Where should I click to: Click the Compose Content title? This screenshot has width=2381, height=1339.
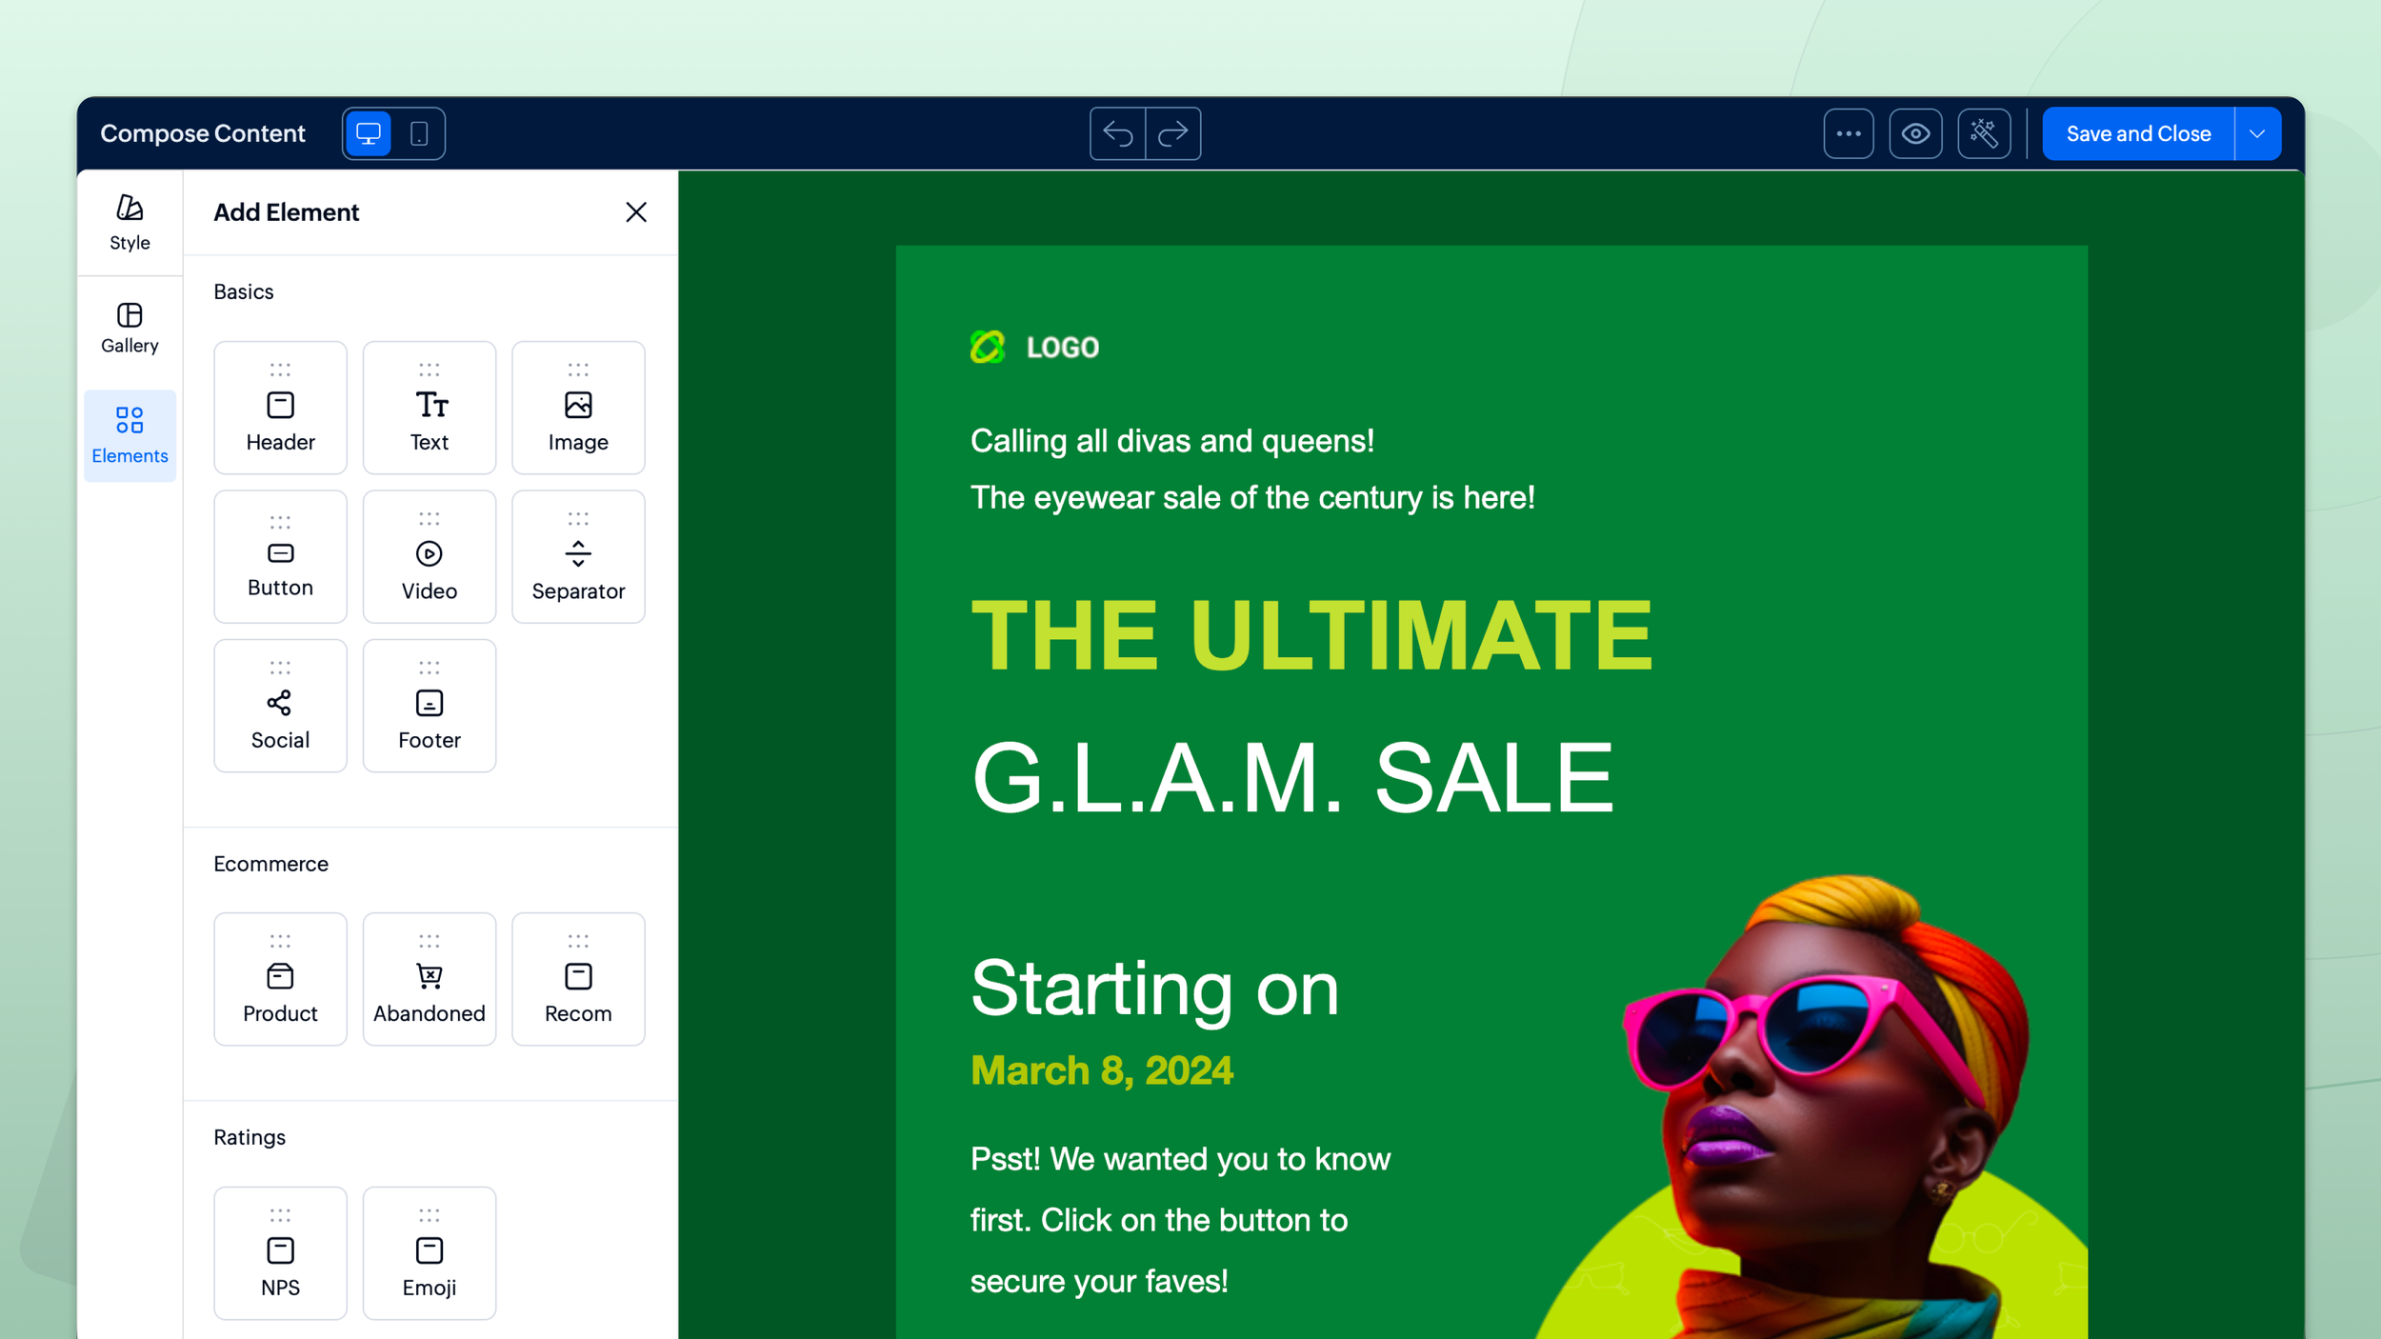point(203,133)
